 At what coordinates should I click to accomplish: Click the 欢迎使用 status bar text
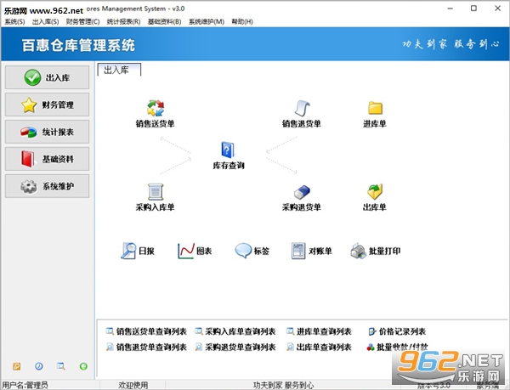click(133, 385)
